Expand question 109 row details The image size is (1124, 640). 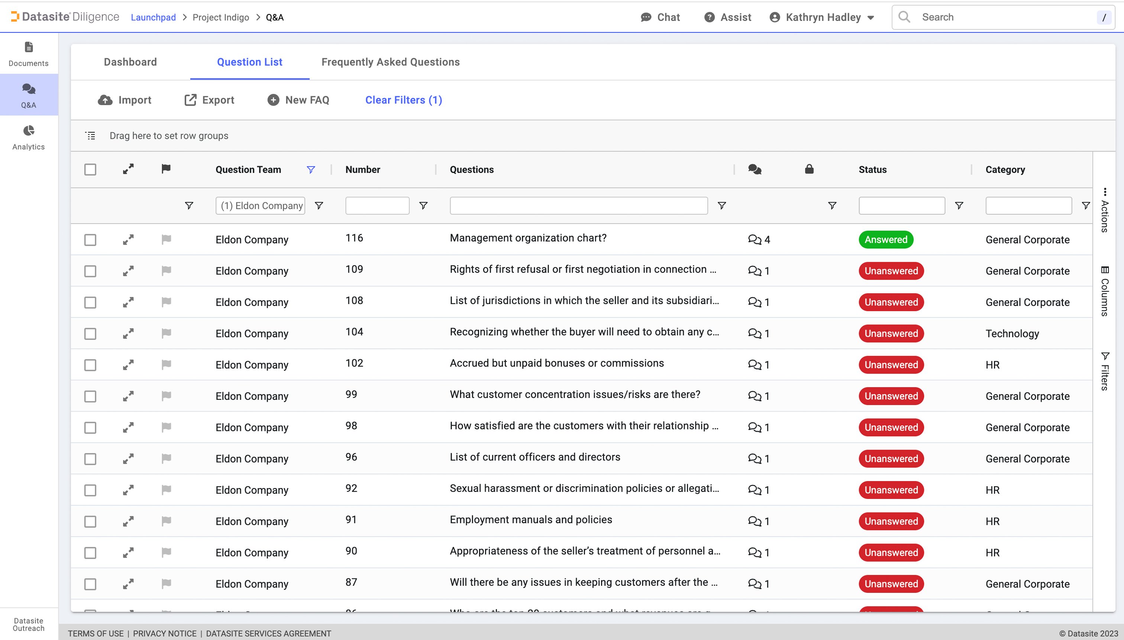click(x=128, y=271)
